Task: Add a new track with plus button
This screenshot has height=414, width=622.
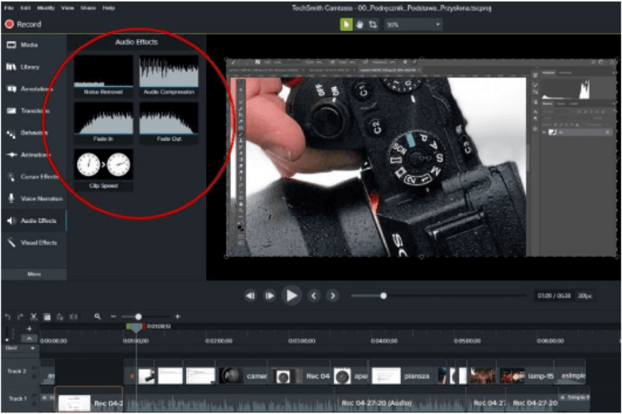Action: [x=29, y=328]
